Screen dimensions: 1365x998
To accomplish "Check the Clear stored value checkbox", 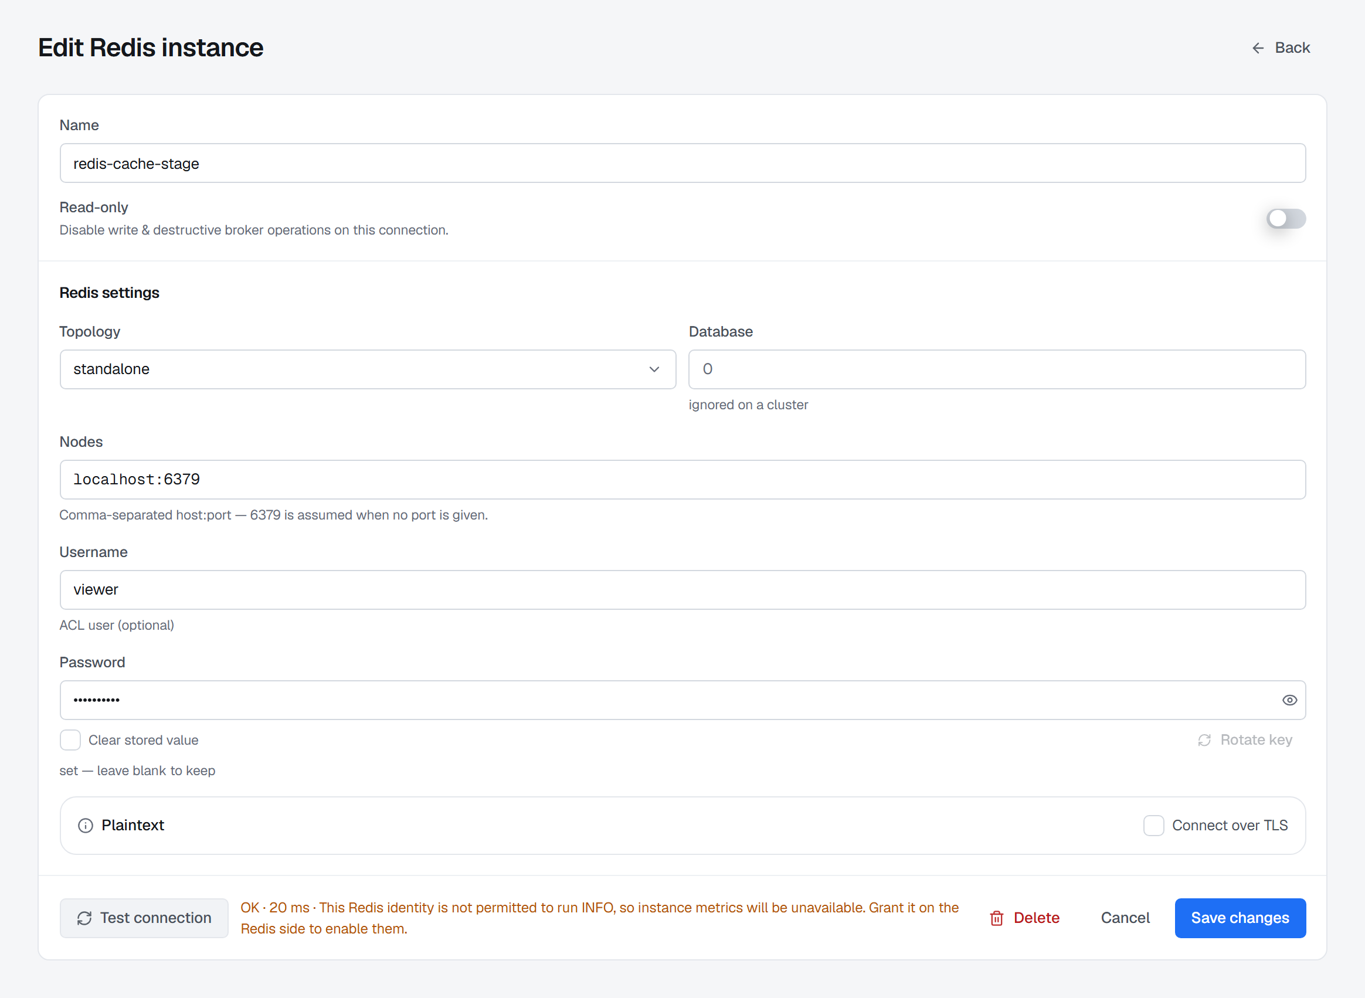I will (x=70, y=740).
